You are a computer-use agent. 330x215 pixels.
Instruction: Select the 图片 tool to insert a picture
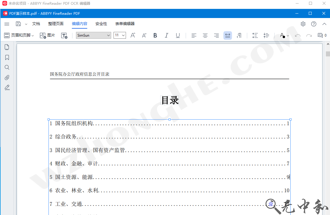[47, 35]
